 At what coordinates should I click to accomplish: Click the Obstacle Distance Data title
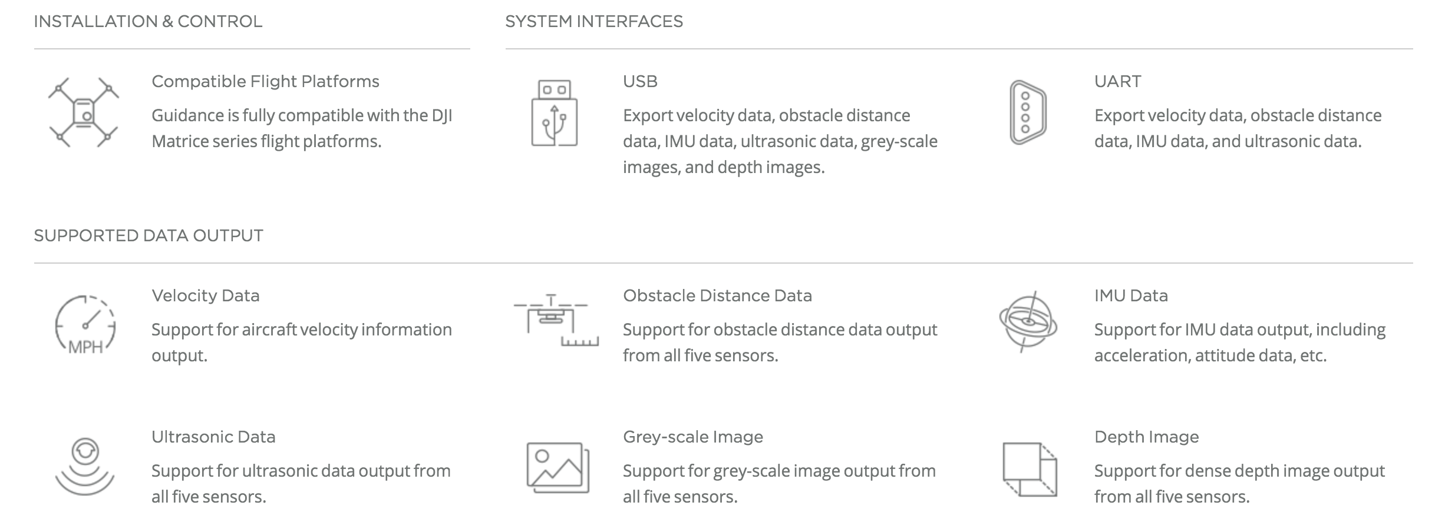[717, 295]
